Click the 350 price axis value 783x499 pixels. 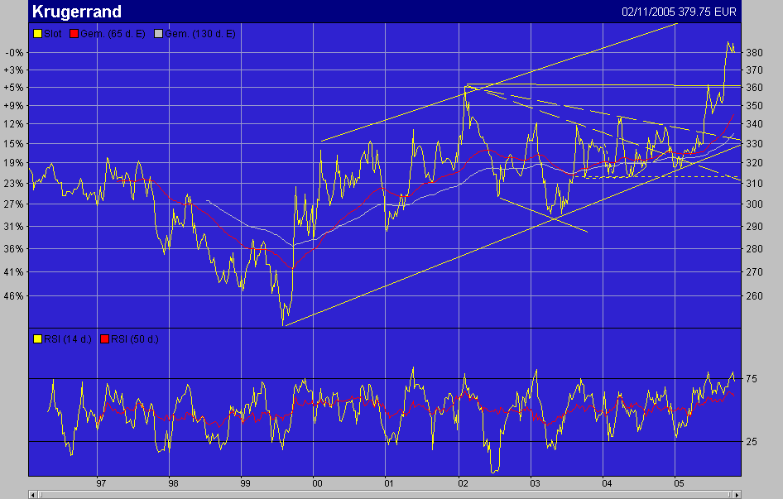point(755,106)
